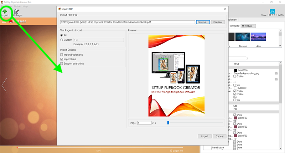Click the View 127.0.0.1:8080 network icon

pyautogui.click(x=272, y=11)
